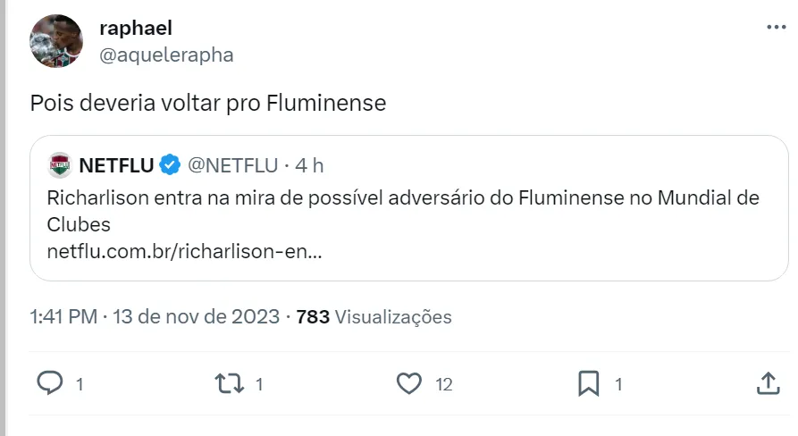Click the like count number 12
The width and height of the screenshot is (798, 436).
click(x=443, y=384)
